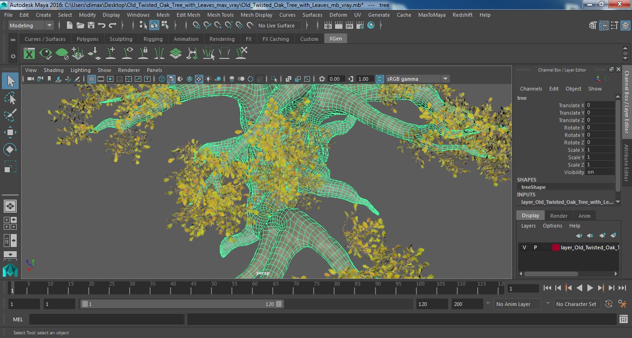Choose the Paint Selection tool
This screenshot has height=338, width=632.
pos(10,115)
